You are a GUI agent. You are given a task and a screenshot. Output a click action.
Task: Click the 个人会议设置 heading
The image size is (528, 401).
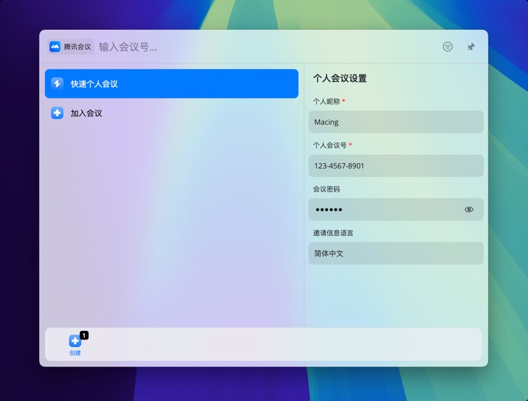click(x=340, y=79)
